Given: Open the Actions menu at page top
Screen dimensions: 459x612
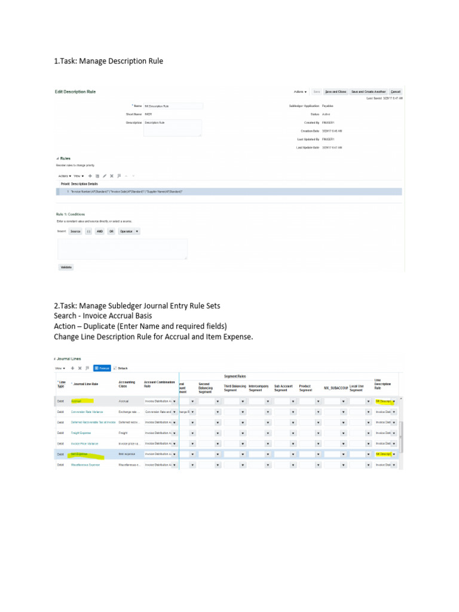Looking at the screenshot, I should point(300,91).
